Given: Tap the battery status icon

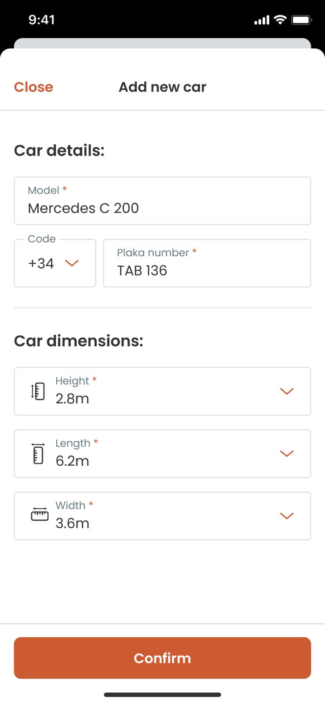Looking at the screenshot, I should coord(301,20).
